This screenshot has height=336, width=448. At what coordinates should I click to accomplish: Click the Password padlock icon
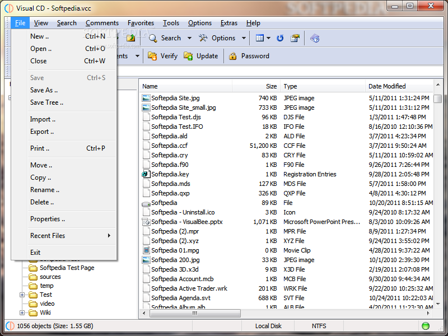click(233, 56)
